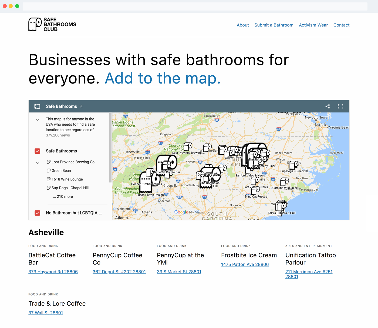The image size is (378, 328).
Task: Open address 37 Wall St 28801
Action: click(x=46, y=313)
